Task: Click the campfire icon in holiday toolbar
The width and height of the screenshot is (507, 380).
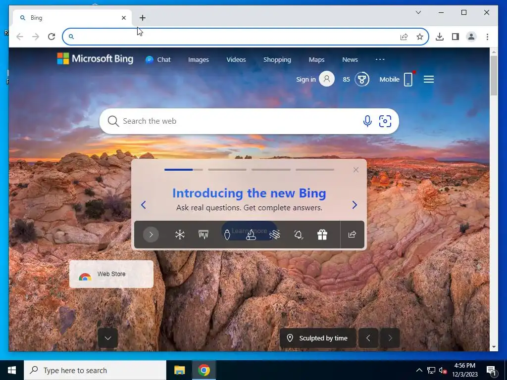Action: point(251,235)
